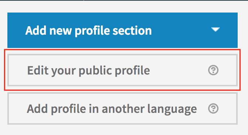
Task: Open Edit your public profile
Action: point(123,70)
